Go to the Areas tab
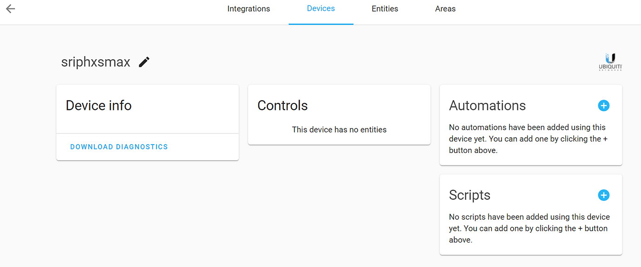Image resolution: width=641 pixels, height=267 pixels. [x=445, y=9]
